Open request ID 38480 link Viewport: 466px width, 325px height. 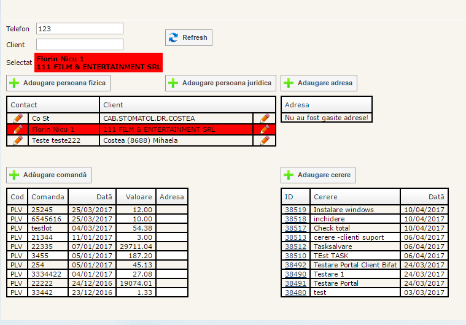pyautogui.click(x=295, y=292)
